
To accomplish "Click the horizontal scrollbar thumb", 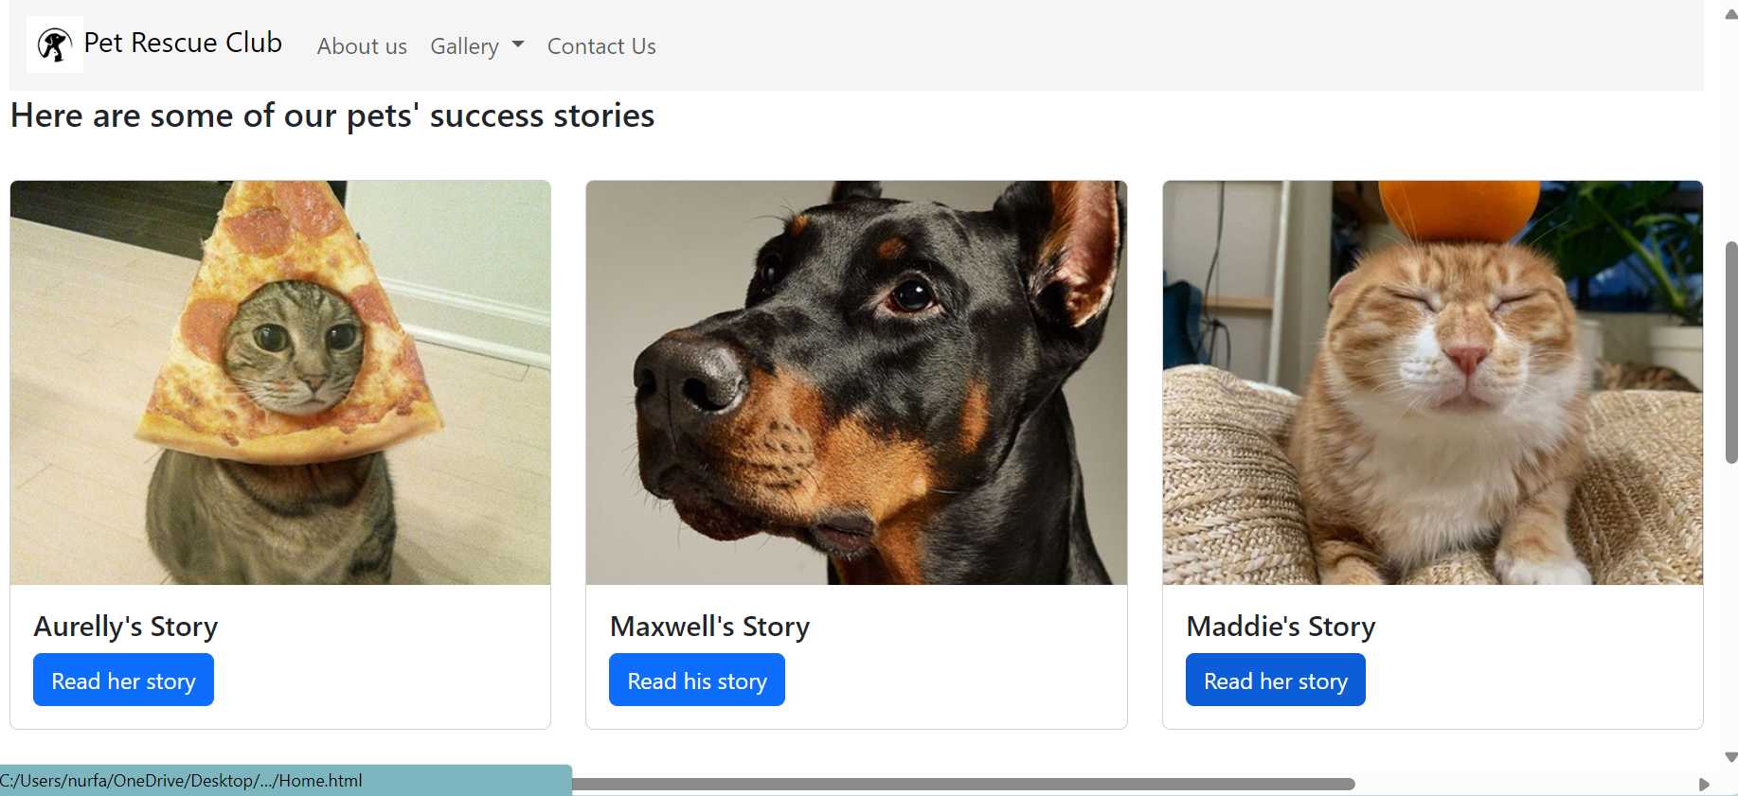I will click(x=963, y=784).
